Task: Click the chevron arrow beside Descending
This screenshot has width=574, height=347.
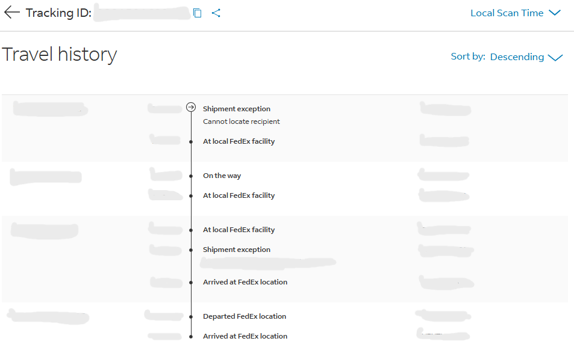Action: 555,58
